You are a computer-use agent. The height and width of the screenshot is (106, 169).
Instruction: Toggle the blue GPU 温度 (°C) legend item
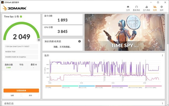pyautogui.click(x=87, y=87)
